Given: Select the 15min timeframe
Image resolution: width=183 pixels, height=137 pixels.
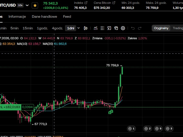Looking at the screenshot, I should 28,28.
